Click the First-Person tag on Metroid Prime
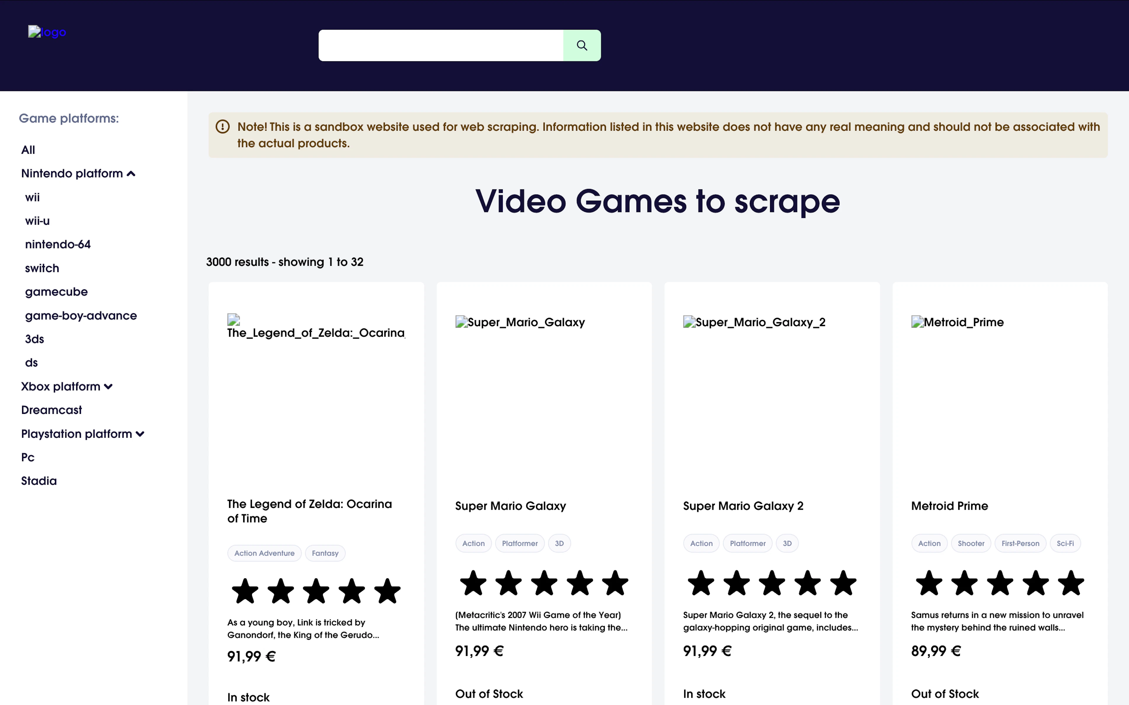Viewport: 1129px width, 705px height. pos(1020,544)
